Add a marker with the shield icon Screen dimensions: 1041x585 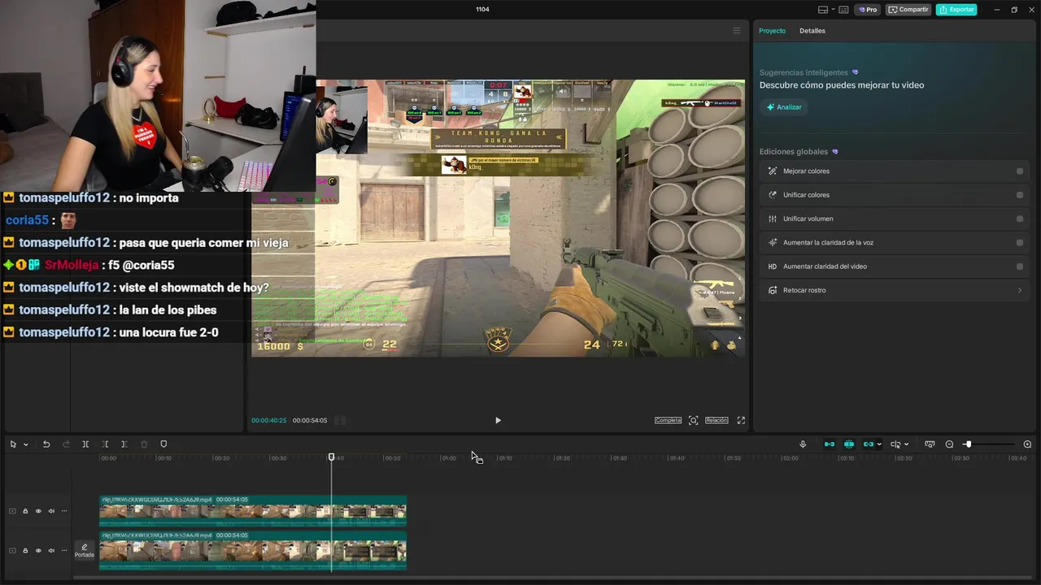point(163,444)
